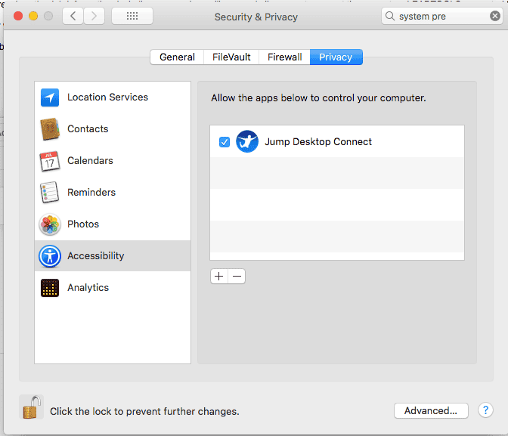Screen dimensions: 508x436
Task: Click the blue Accessibility icon
Action: (x=50, y=256)
